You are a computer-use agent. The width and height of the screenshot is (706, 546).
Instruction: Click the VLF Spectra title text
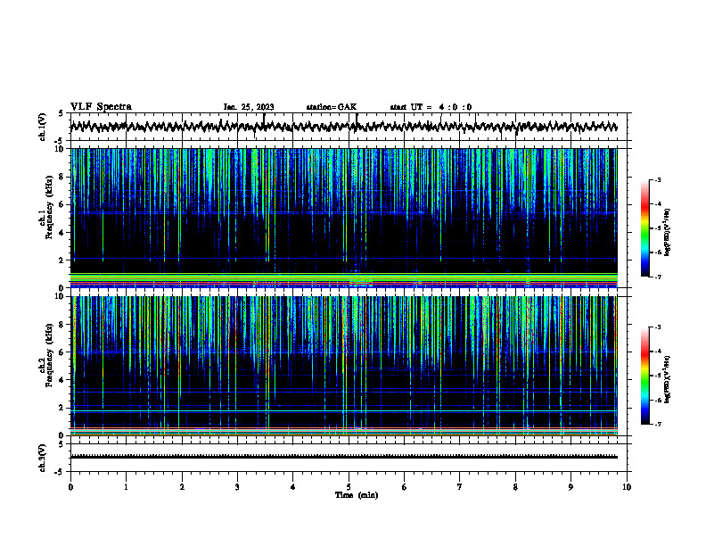click(x=101, y=107)
